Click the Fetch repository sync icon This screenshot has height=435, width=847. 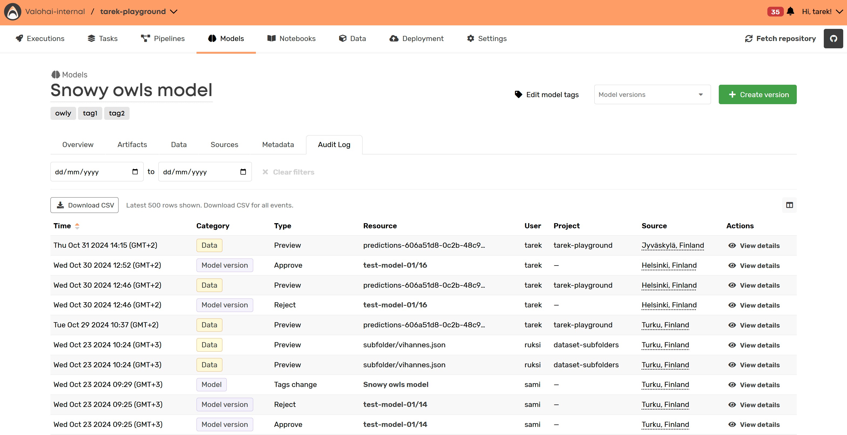pos(749,39)
